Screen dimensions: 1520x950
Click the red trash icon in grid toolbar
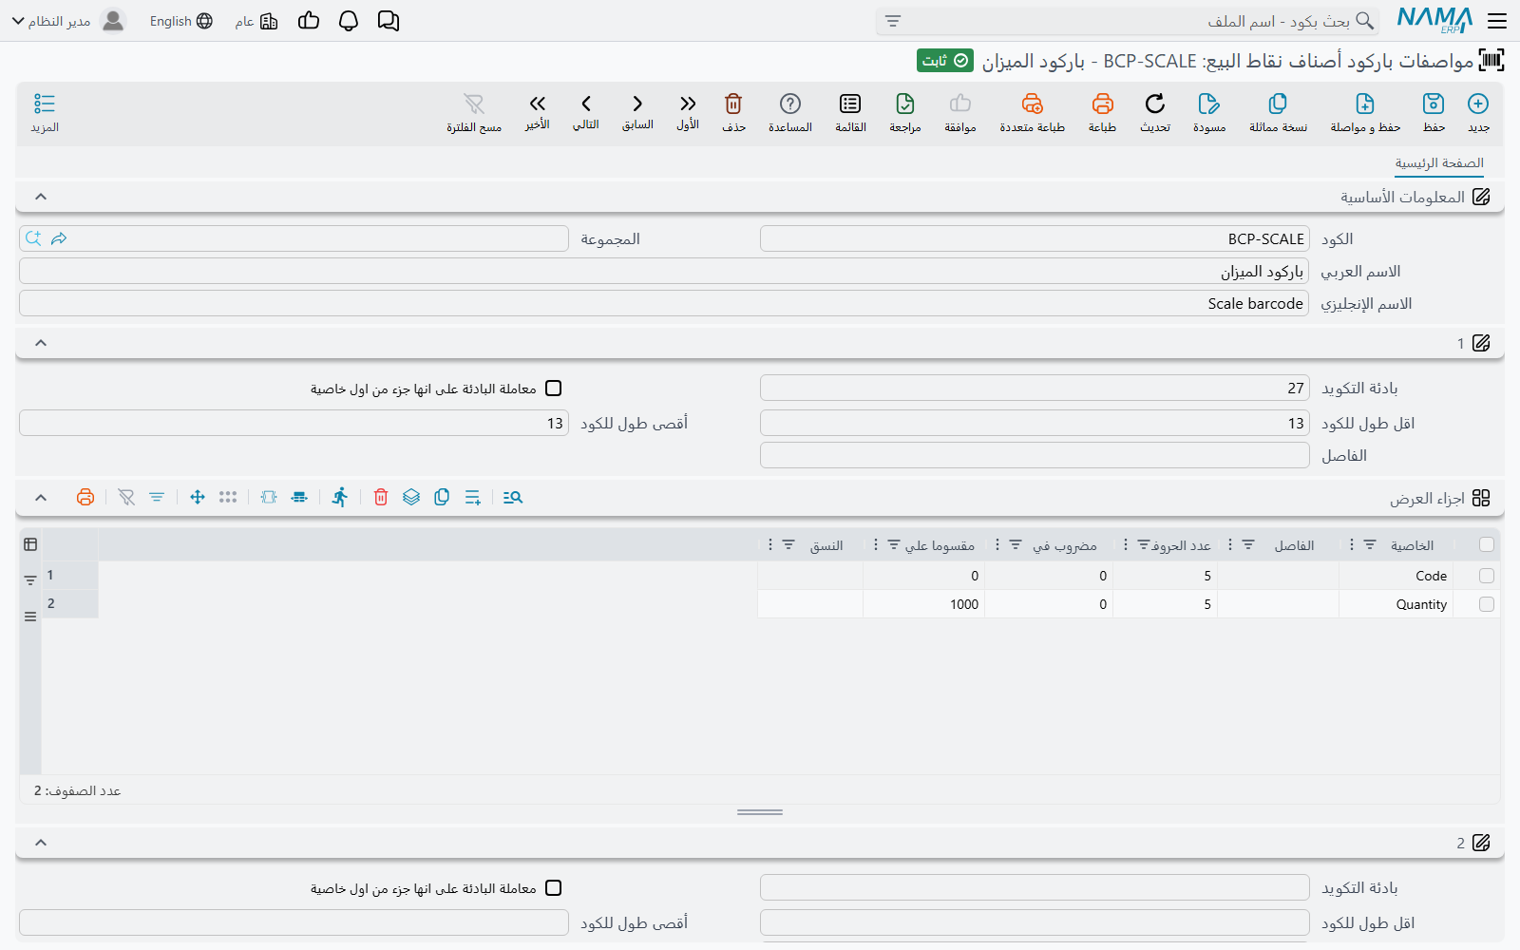381,497
